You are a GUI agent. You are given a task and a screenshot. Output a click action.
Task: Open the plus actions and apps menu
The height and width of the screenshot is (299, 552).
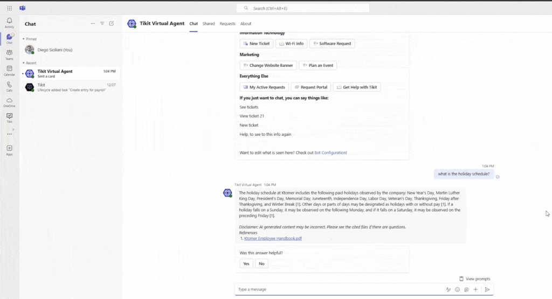(x=475, y=289)
